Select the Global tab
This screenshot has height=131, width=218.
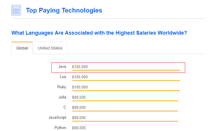[22, 48]
